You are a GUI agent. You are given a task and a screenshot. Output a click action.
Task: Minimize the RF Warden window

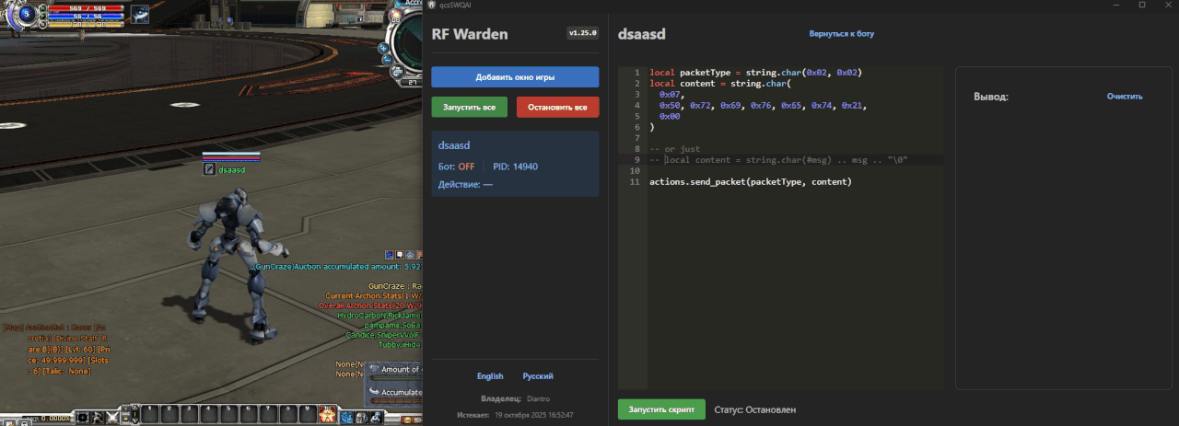pos(1115,5)
